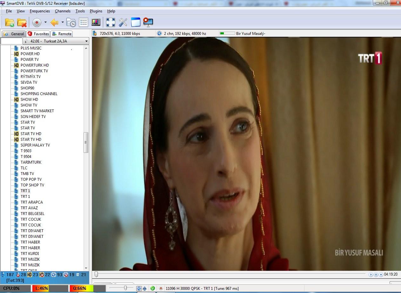
Task: Click the video info icon beside 720x576
Action: coord(95,33)
